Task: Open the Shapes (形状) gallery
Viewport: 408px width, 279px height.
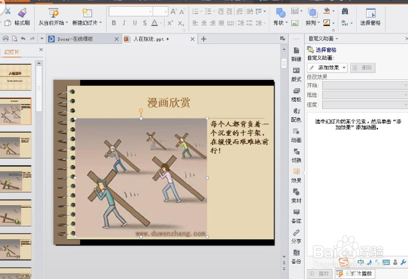Action: tap(280, 17)
